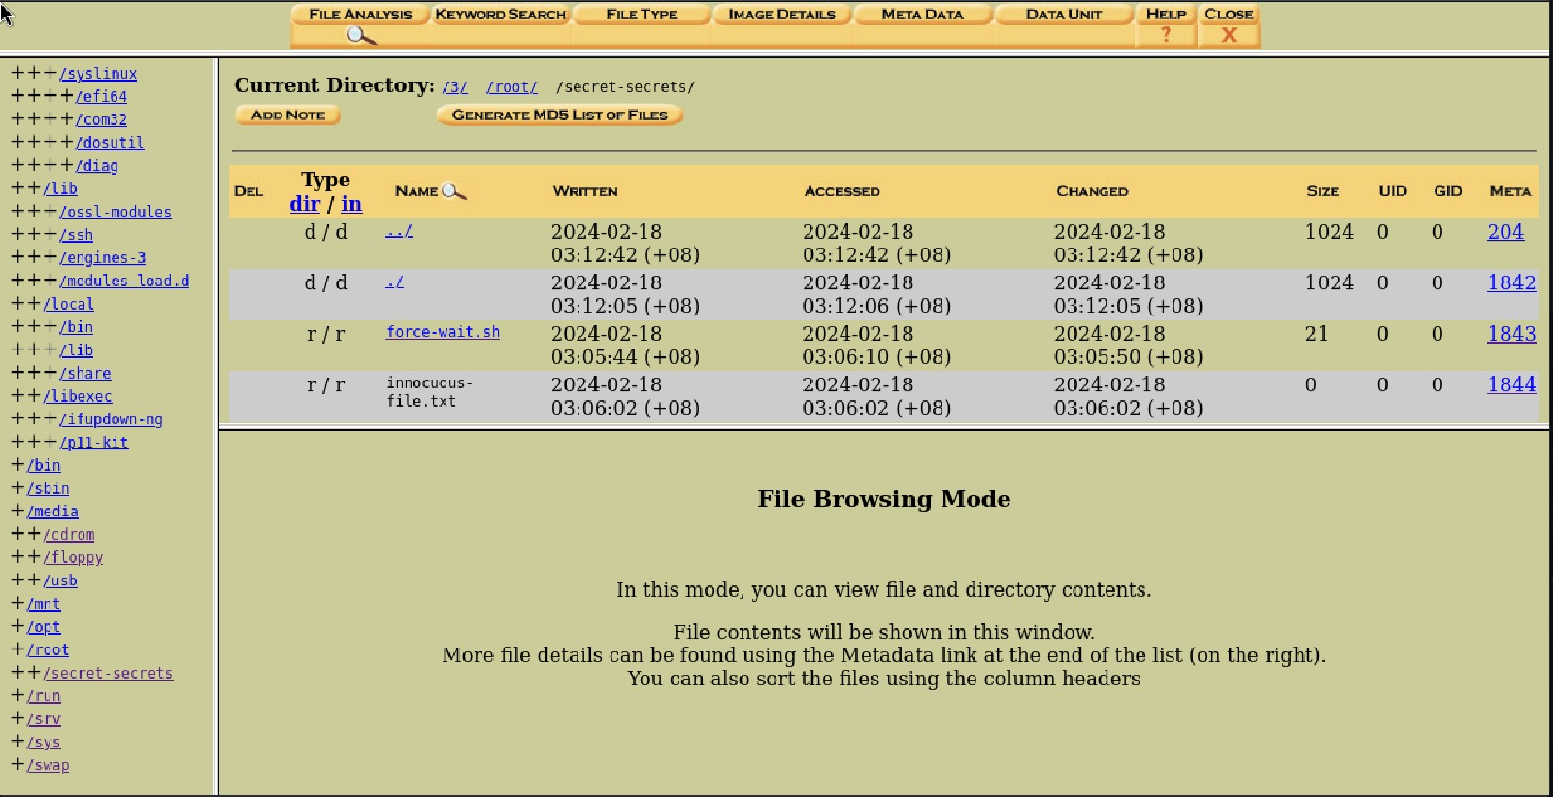The width and height of the screenshot is (1553, 797).
Task: Open Help via the question mark icon
Action: (1166, 35)
